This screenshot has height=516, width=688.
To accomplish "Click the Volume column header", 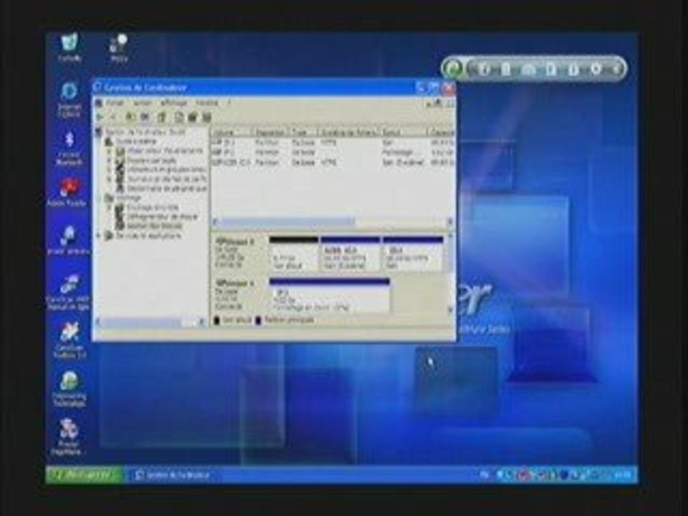I will click(x=231, y=132).
